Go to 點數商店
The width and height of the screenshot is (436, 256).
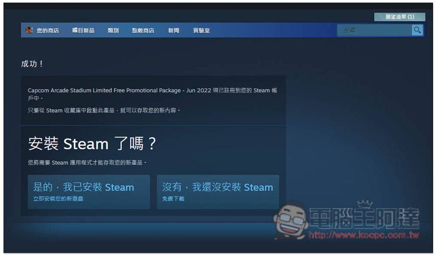143,31
